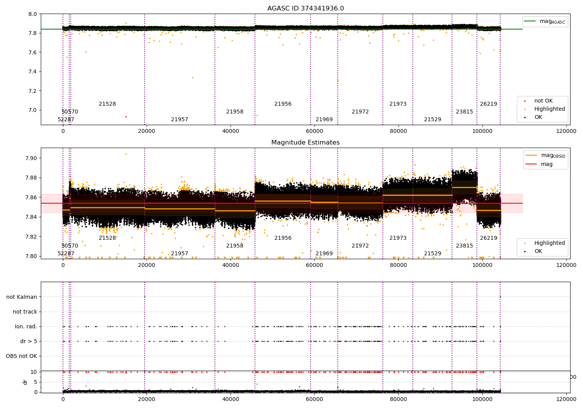Select 'Highlighted' in the top plot legend
This screenshot has height=408, width=583.
pyautogui.click(x=545, y=109)
